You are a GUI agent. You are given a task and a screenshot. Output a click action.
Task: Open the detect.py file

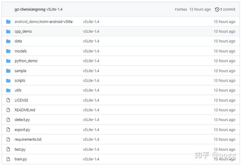pos(22,120)
